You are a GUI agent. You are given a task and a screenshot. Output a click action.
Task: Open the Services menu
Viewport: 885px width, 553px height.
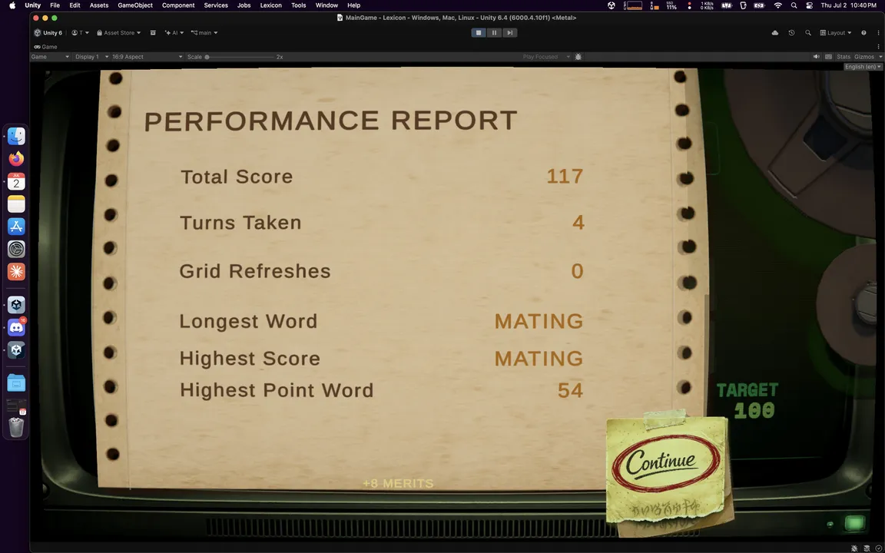(x=216, y=5)
